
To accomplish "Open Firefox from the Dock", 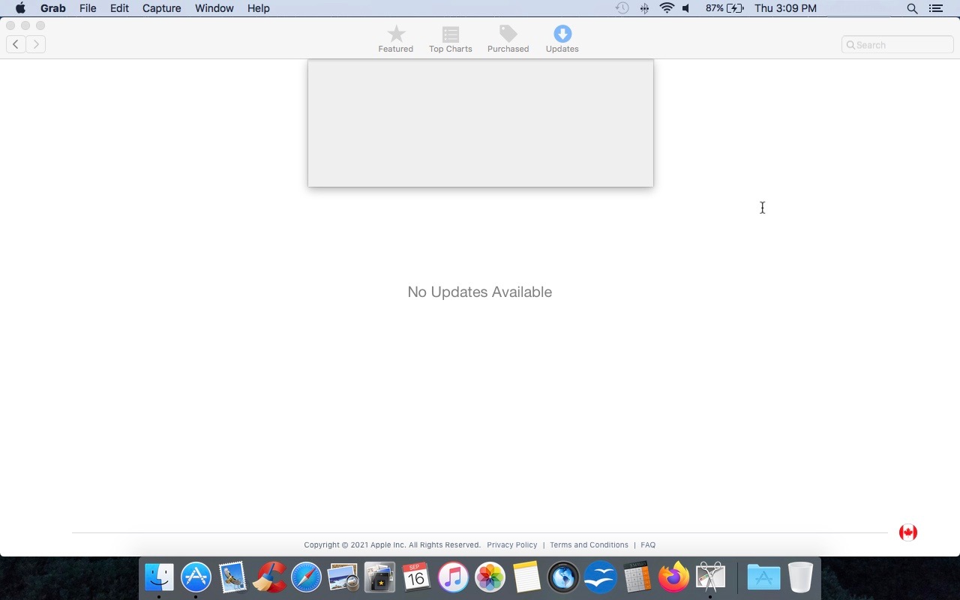I will coord(673,577).
